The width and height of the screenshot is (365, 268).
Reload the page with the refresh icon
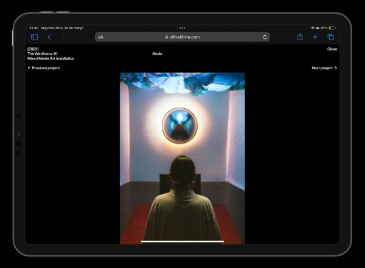coord(265,37)
